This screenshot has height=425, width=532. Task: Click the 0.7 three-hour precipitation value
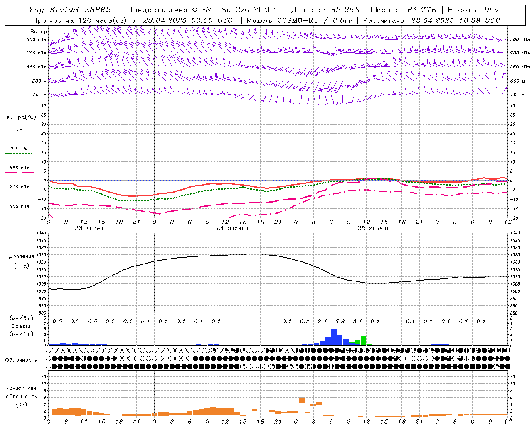click(x=75, y=321)
